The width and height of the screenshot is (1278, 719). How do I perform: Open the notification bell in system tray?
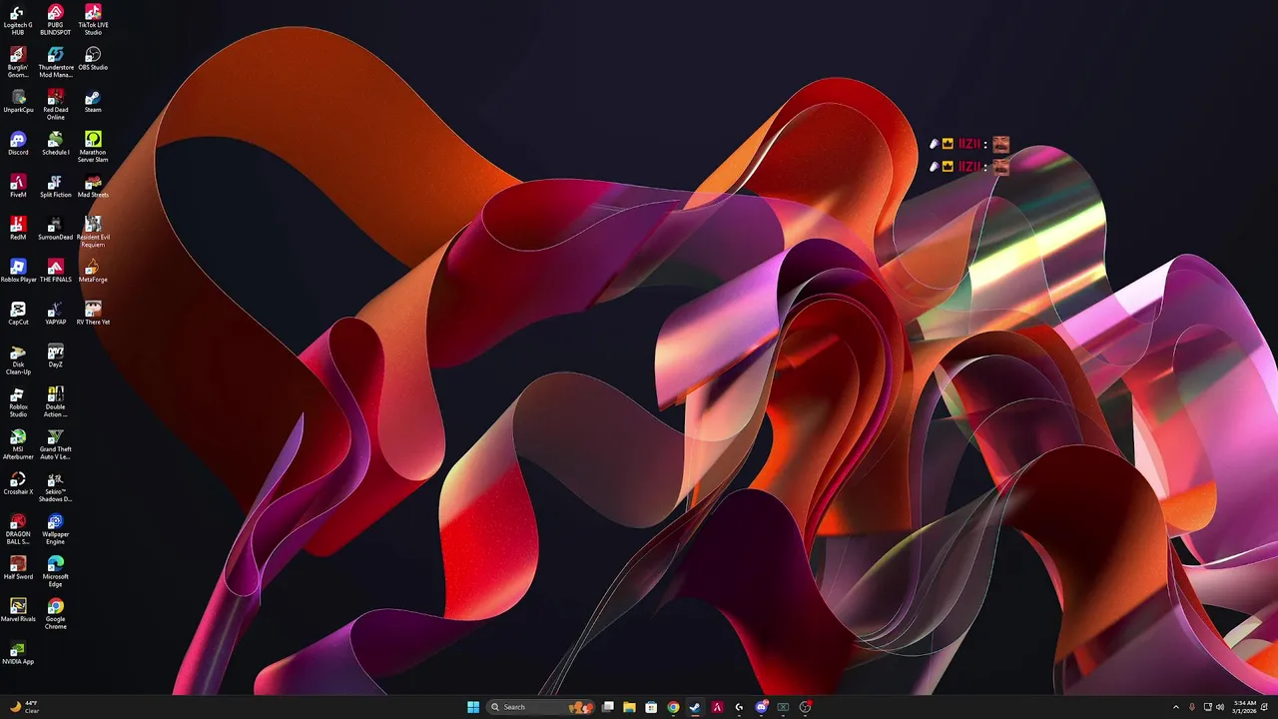click(1266, 707)
